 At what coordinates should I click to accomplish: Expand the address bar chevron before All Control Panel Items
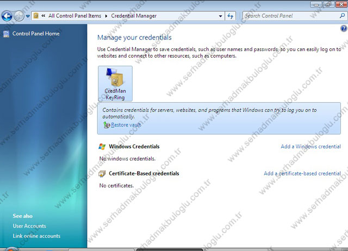click(x=43, y=16)
